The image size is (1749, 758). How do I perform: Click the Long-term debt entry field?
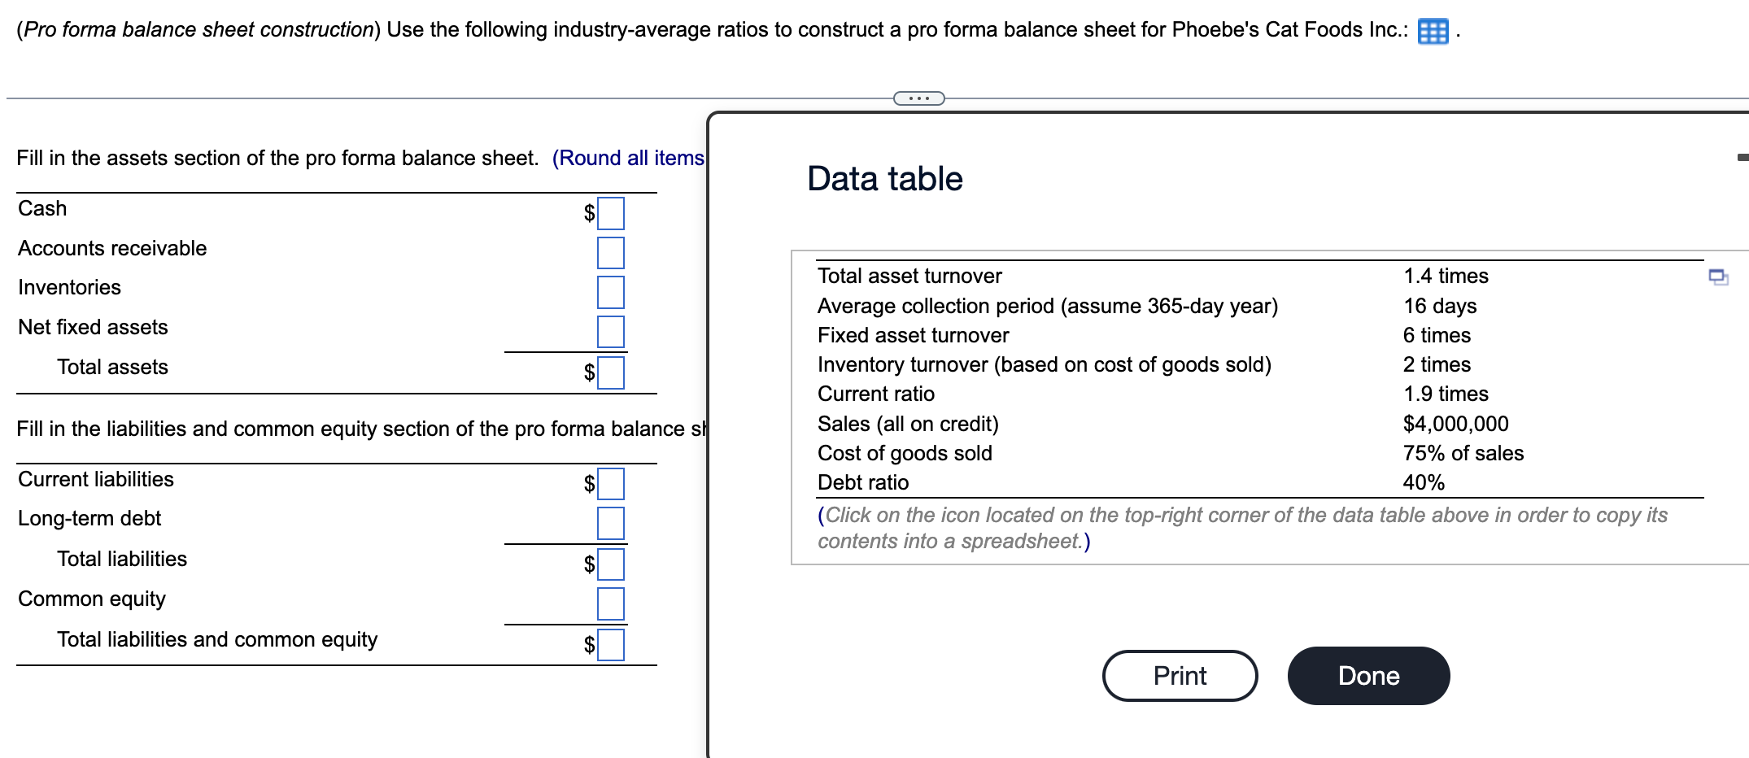(610, 524)
